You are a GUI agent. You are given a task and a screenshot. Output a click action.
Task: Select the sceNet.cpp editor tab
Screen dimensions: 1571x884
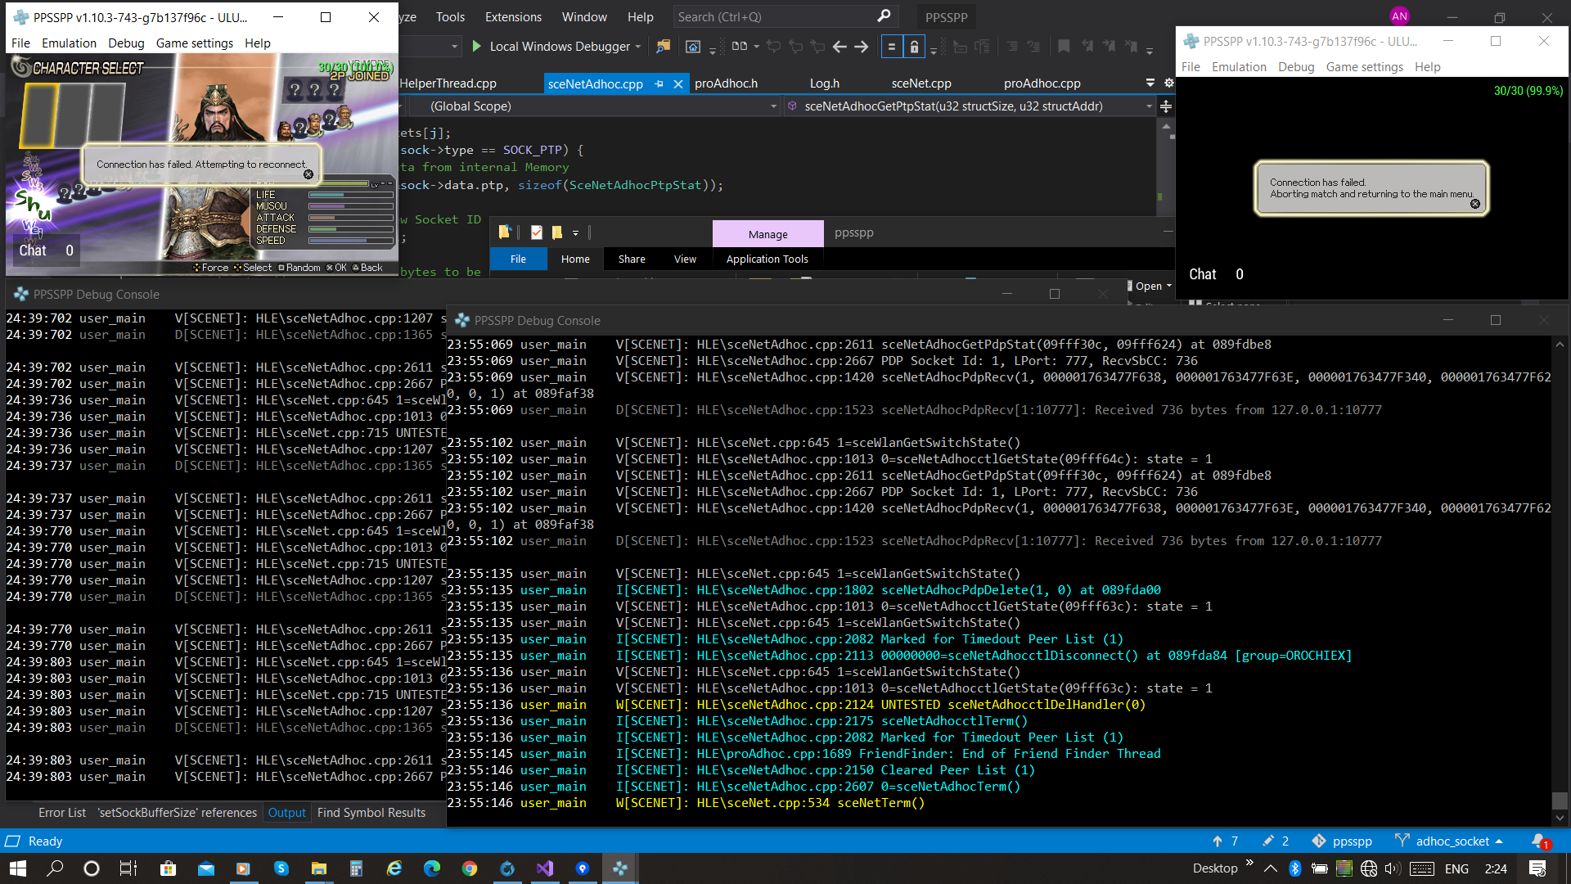[921, 83]
